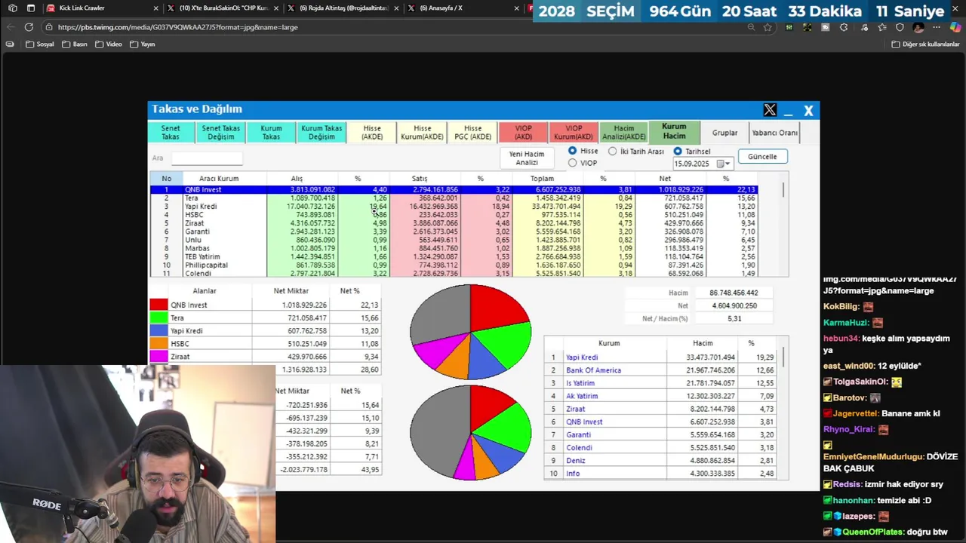Add page to favorites with star icon
The image size is (966, 543).
(768, 27)
